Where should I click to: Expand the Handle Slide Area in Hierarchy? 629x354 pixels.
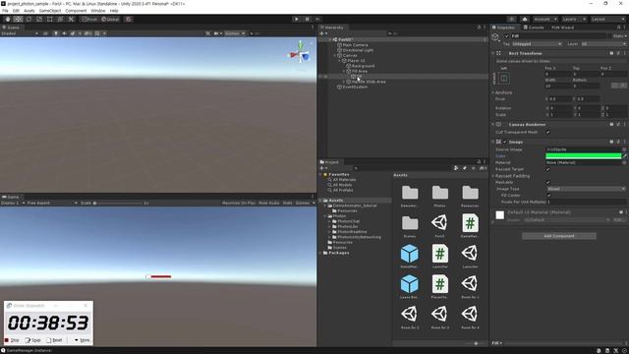344,82
